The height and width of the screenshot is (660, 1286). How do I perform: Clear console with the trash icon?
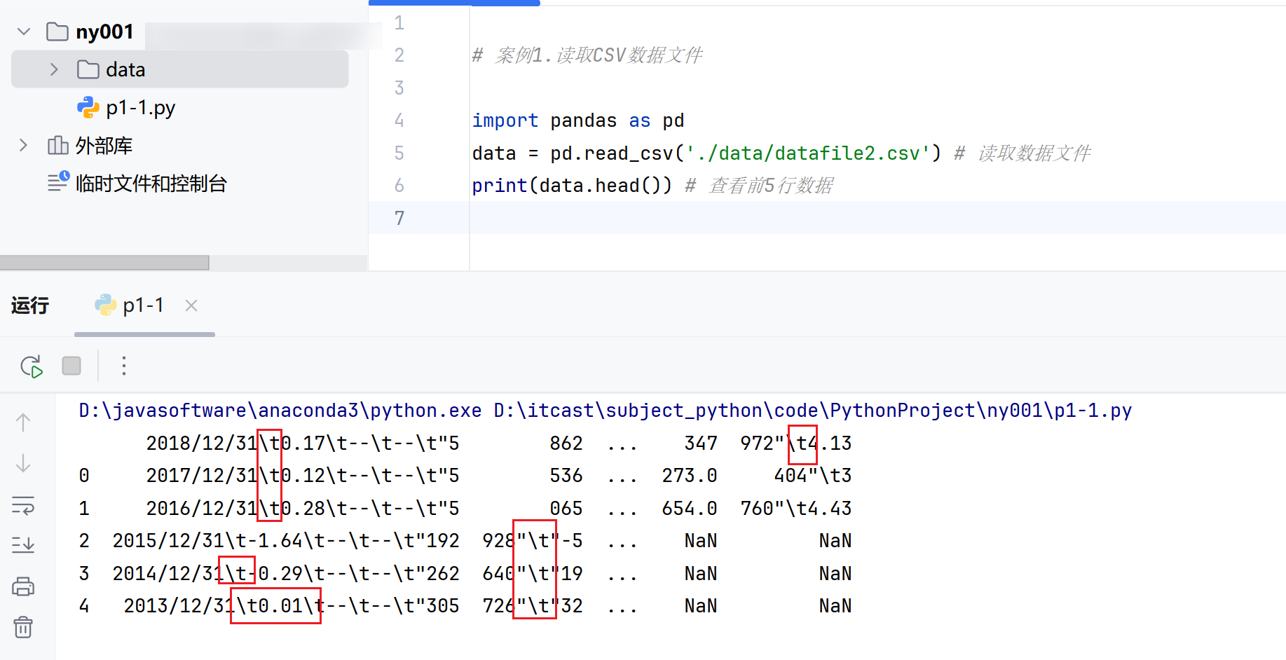(23, 627)
